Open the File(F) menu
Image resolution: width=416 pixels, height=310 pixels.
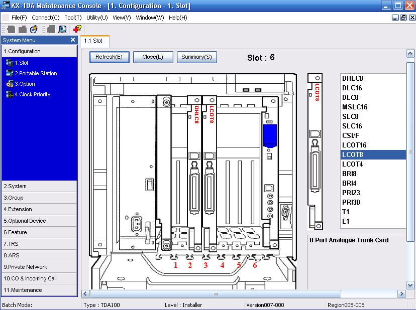pos(19,18)
